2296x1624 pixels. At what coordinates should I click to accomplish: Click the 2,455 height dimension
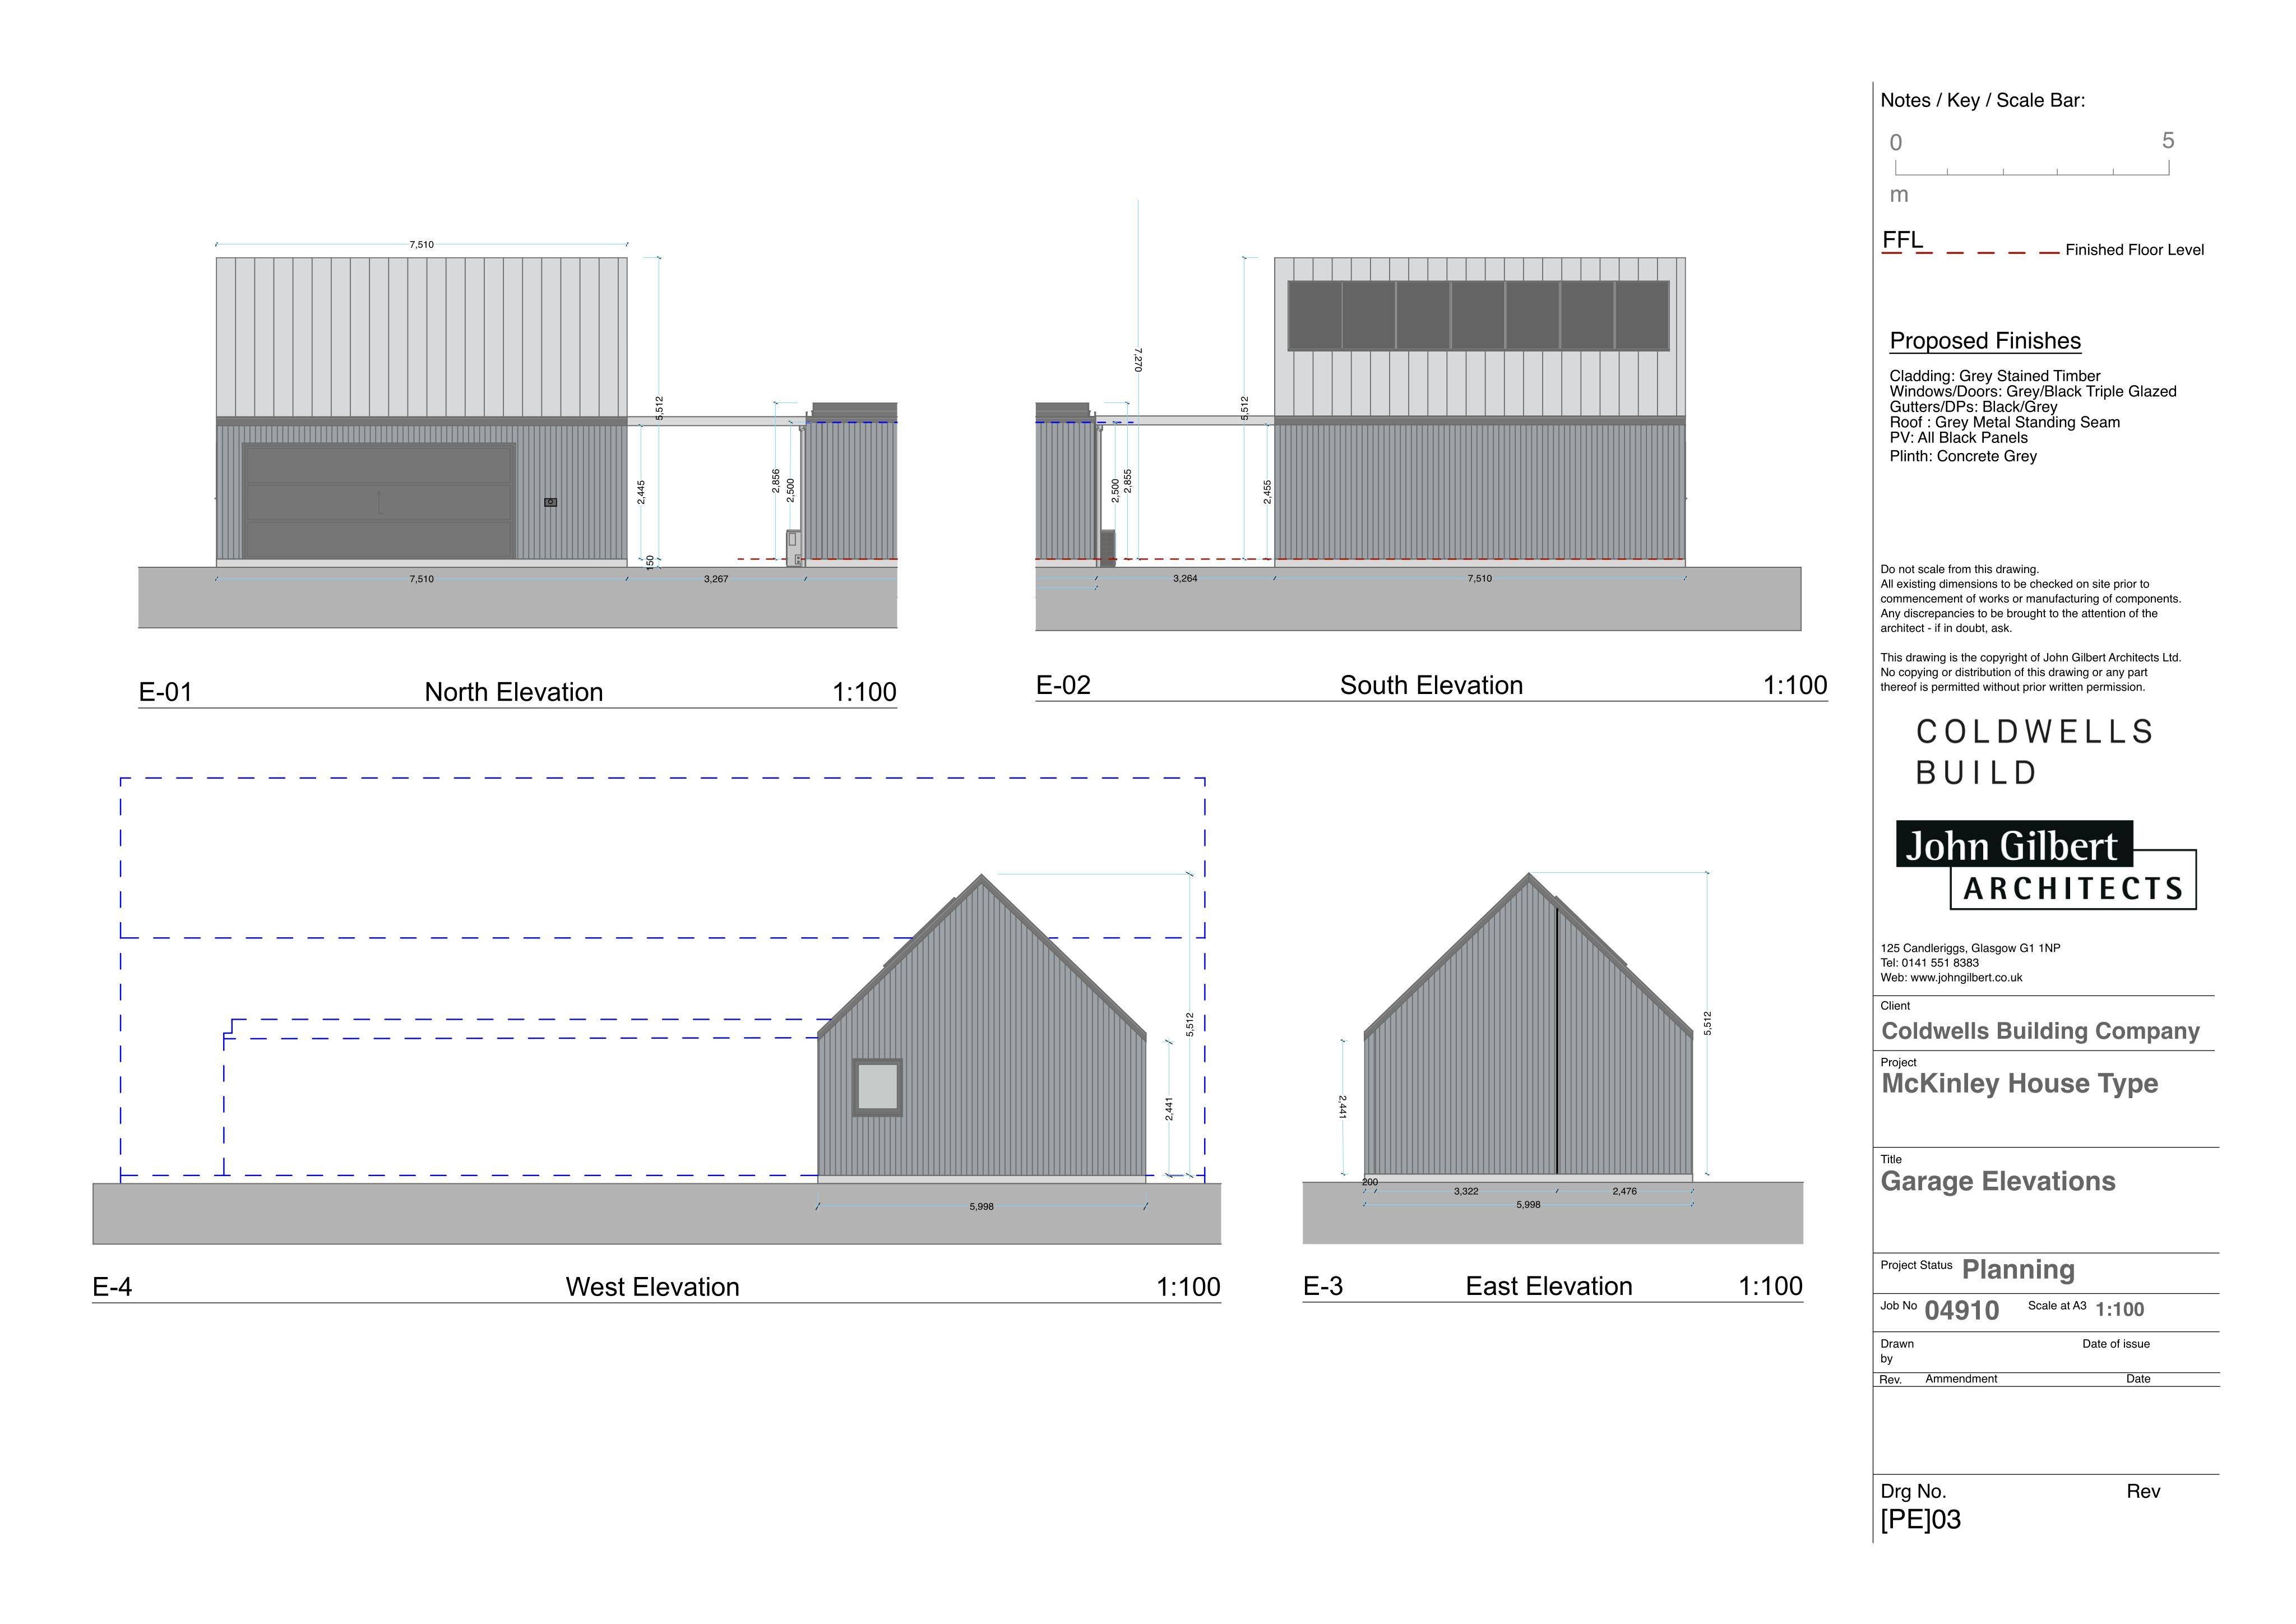1267,492
